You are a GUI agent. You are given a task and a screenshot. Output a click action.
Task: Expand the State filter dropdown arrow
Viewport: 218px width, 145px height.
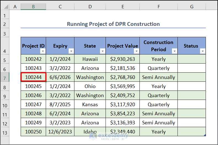(x=102, y=51)
